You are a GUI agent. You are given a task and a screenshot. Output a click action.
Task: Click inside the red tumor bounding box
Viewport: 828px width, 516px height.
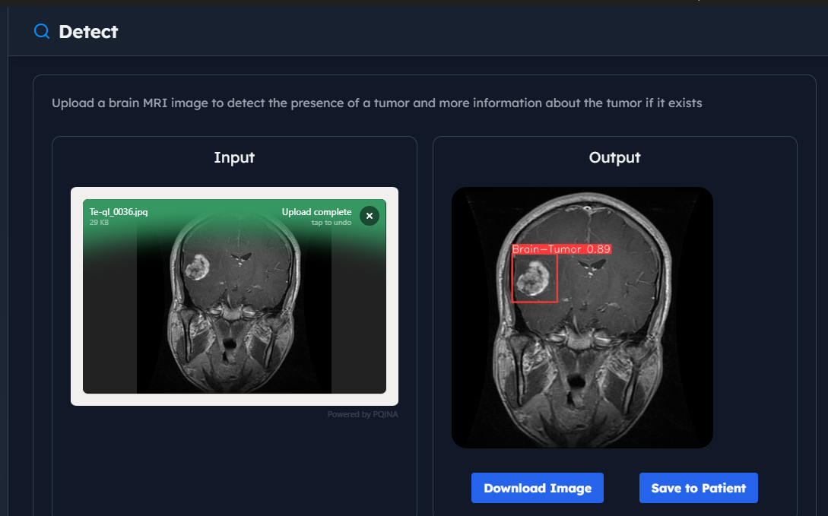[x=534, y=278]
